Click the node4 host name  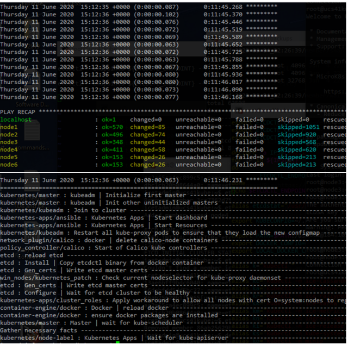[9, 149]
